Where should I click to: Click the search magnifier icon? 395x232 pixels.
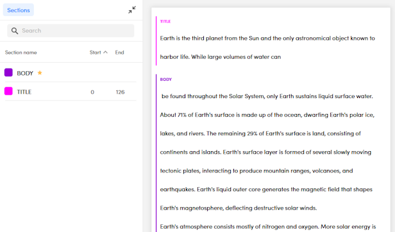coord(15,31)
